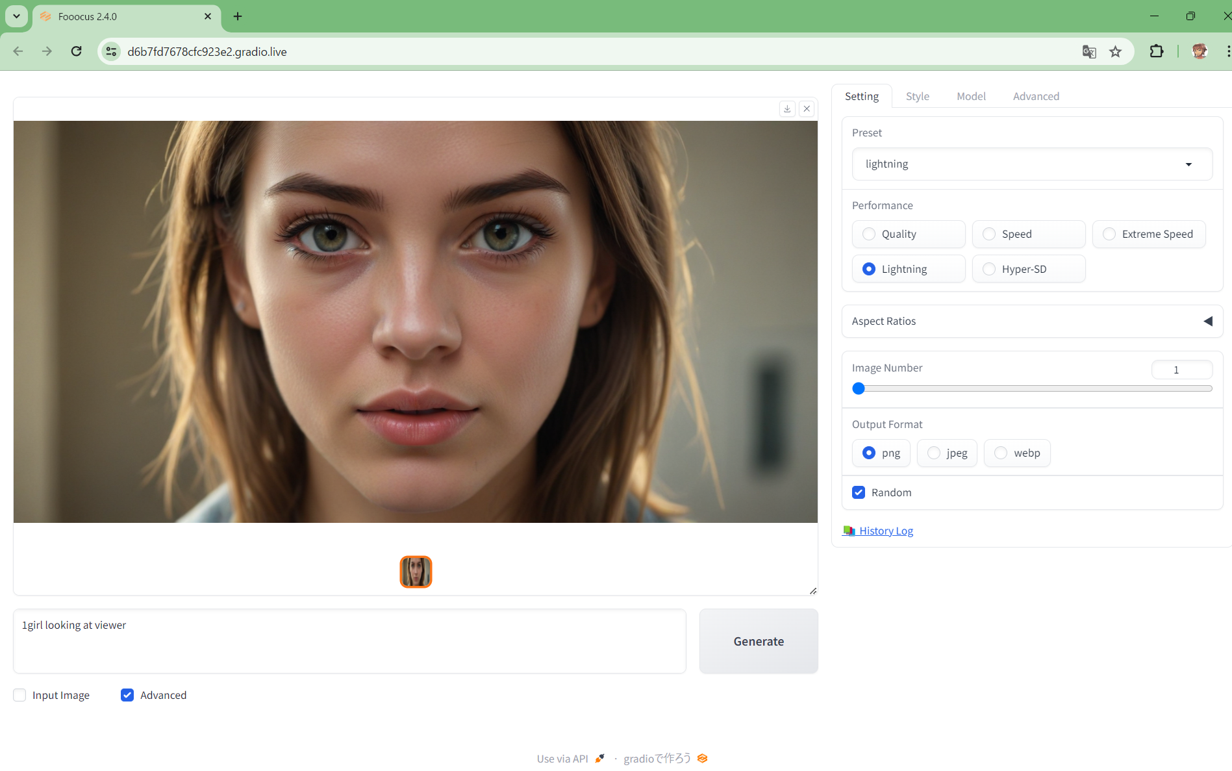Select Quality performance option
The height and width of the screenshot is (771, 1232).
(x=909, y=234)
